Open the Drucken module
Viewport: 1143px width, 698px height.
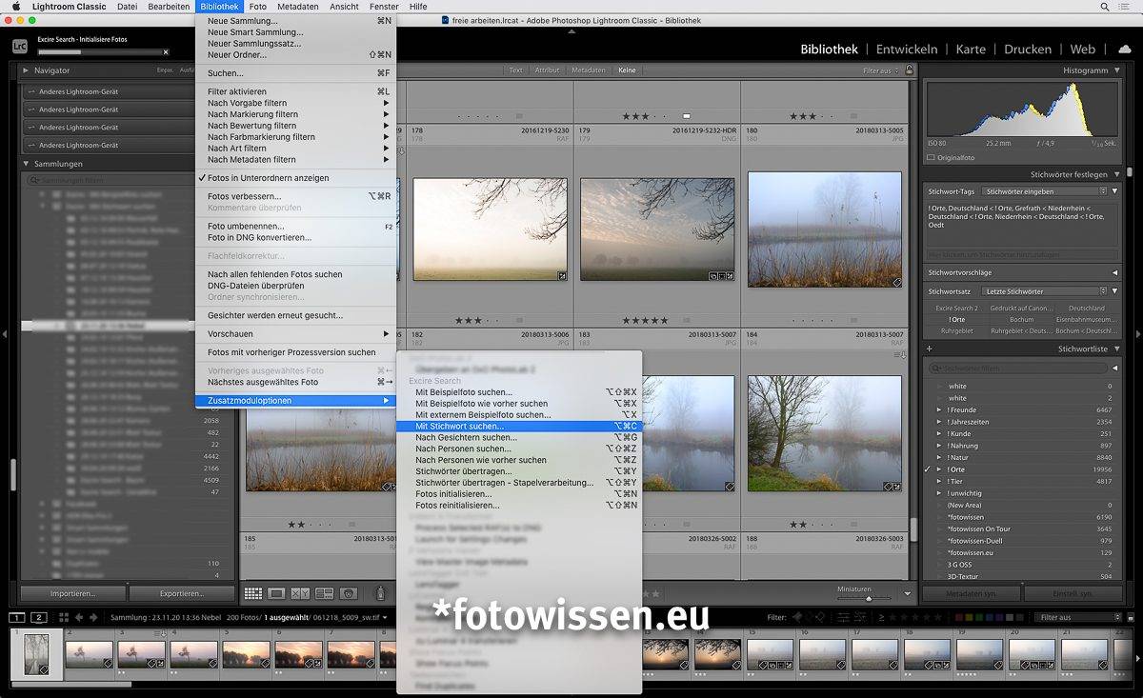(x=1028, y=50)
